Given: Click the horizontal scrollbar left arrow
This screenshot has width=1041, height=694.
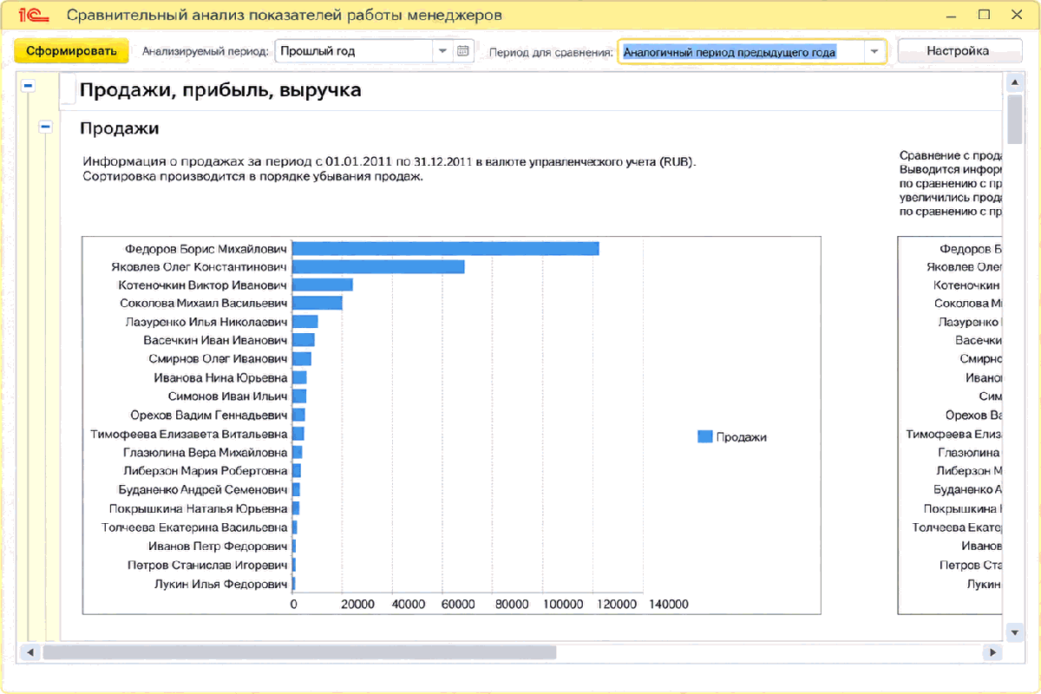Looking at the screenshot, I should (x=30, y=651).
